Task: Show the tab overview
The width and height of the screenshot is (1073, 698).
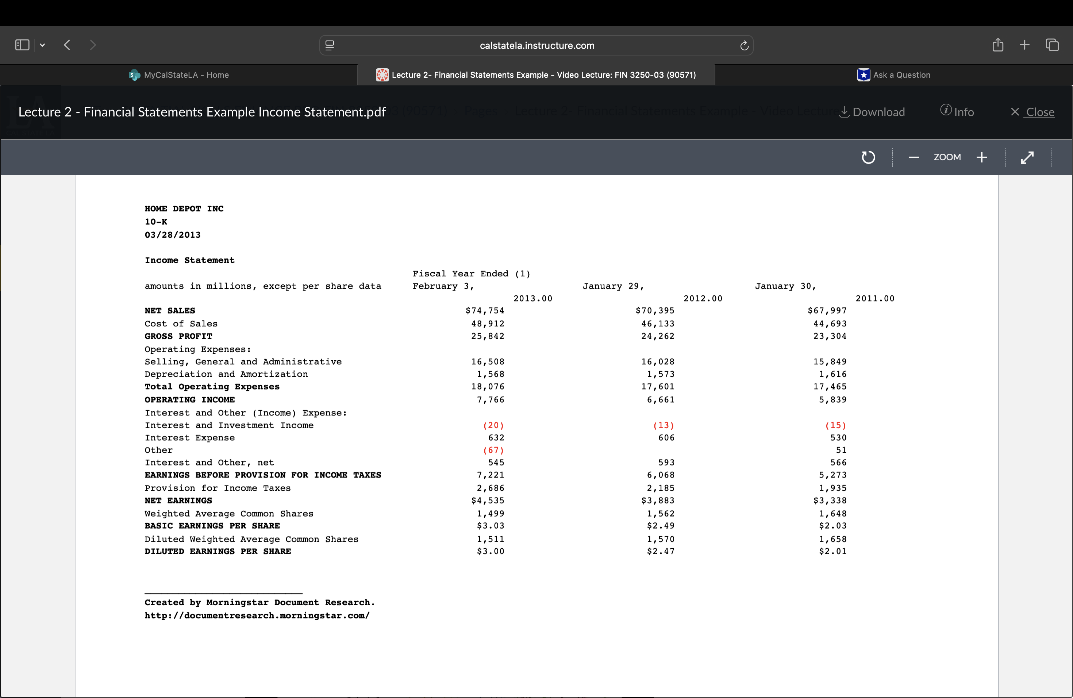Action: (x=1052, y=45)
